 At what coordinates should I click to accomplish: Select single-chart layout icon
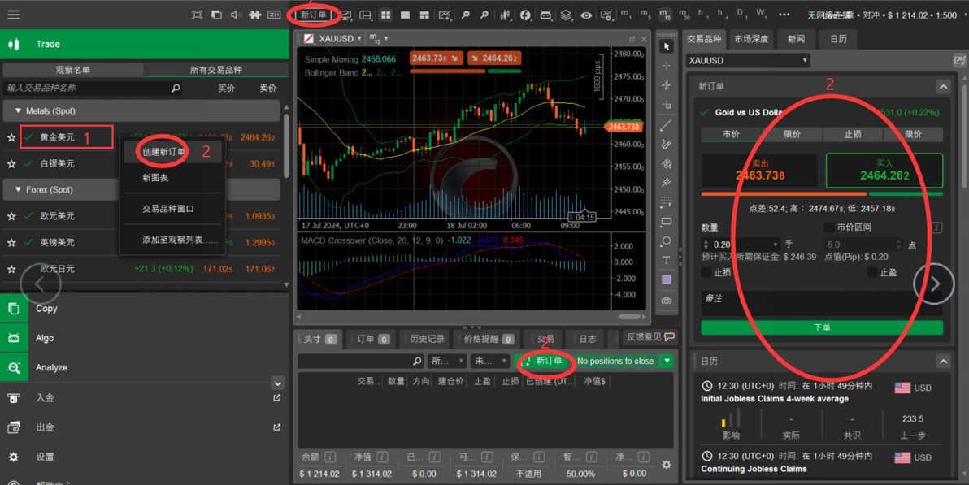click(x=406, y=15)
